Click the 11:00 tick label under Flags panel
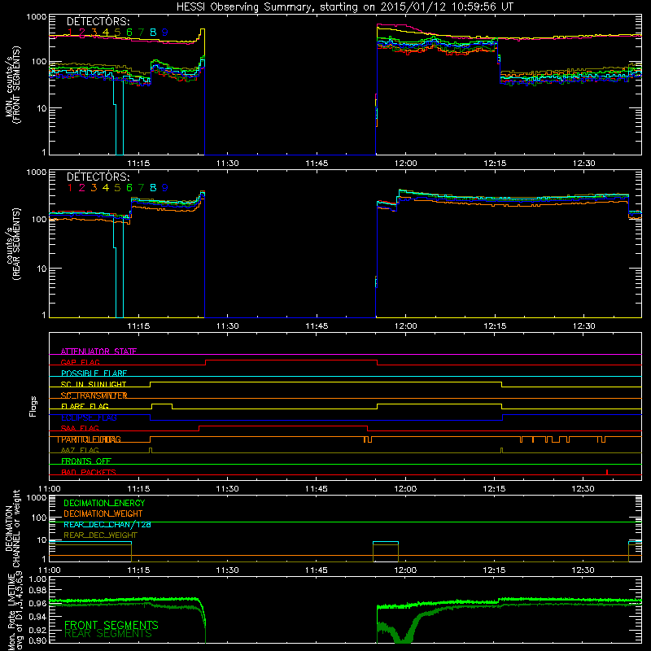Viewport: 651px width, 651px height. [49, 489]
